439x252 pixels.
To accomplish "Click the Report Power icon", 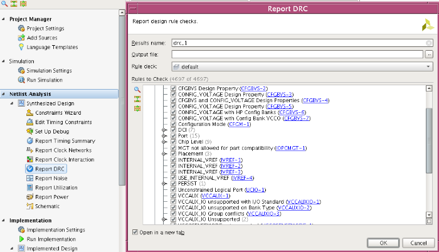I will [30, 197].
